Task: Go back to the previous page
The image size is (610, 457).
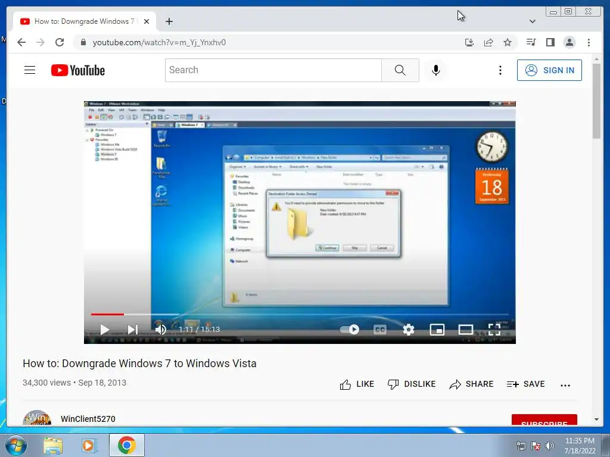Action: pyautogui.click(x=21, y=42)
